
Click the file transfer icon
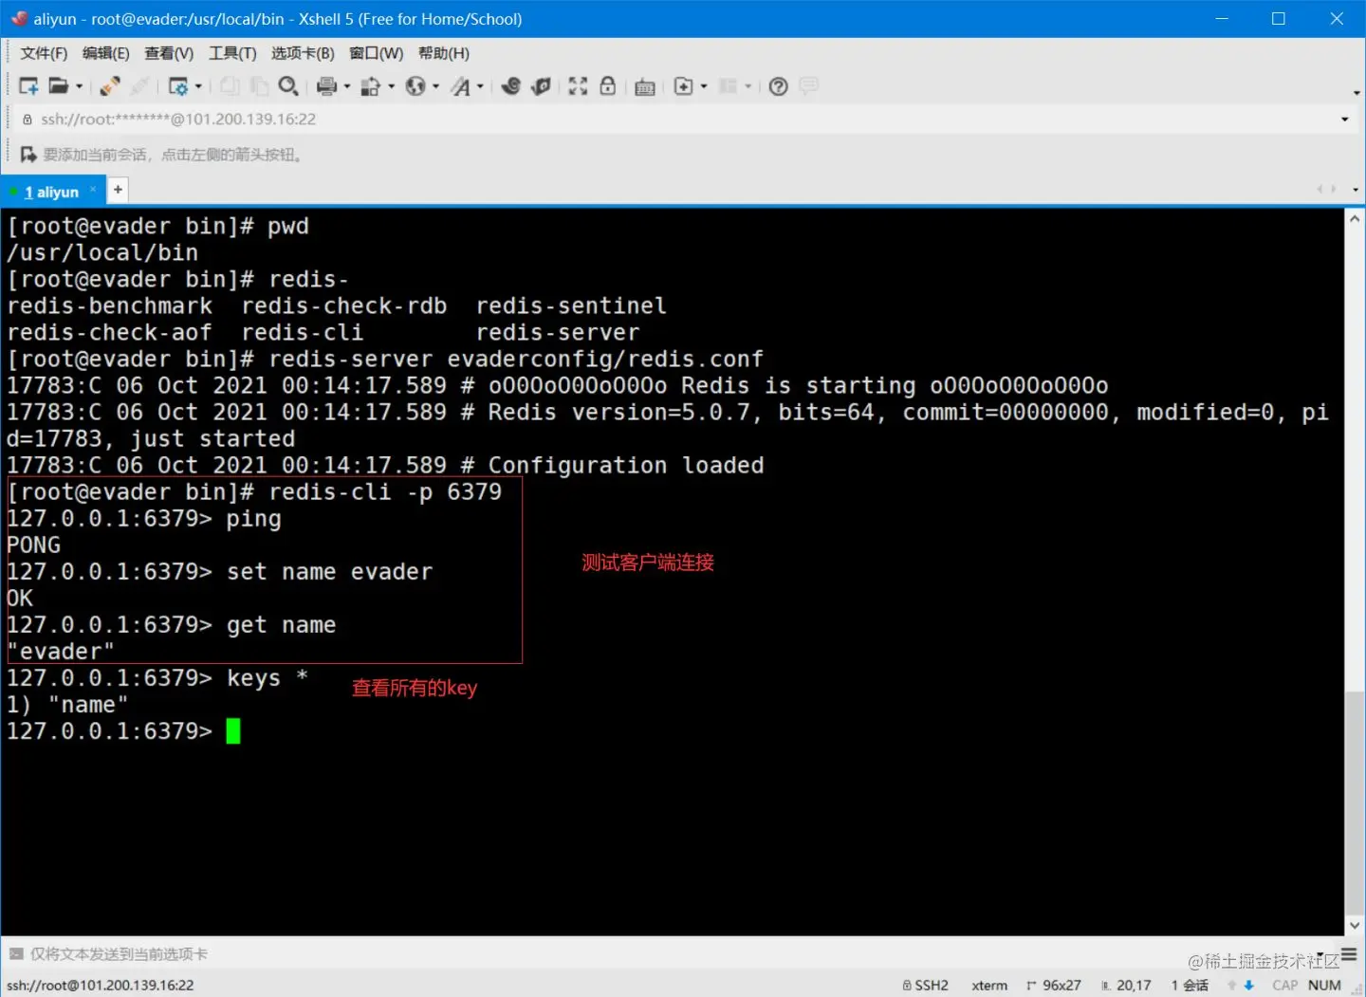click(371, 86)
